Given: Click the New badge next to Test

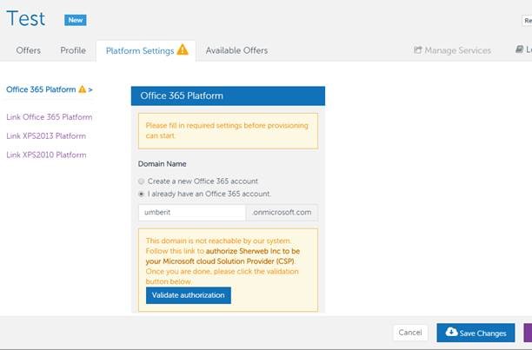Looking at the screenshot, I should [x=76, y=20].
